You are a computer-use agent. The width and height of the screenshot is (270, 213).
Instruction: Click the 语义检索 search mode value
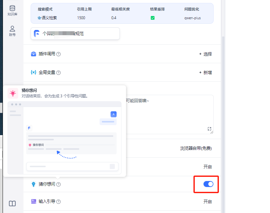[x=48, y=18]
